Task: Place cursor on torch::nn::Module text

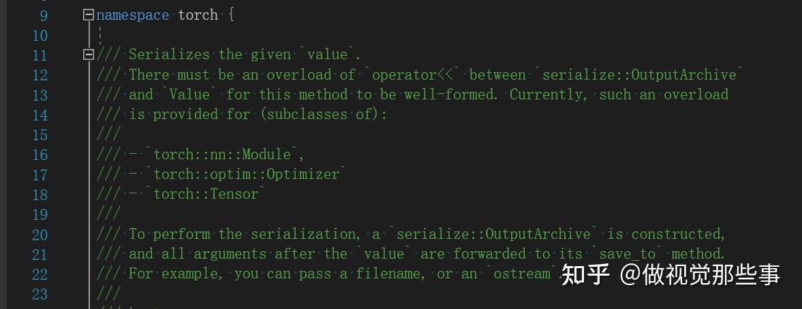Action: [x=221, y=154]
